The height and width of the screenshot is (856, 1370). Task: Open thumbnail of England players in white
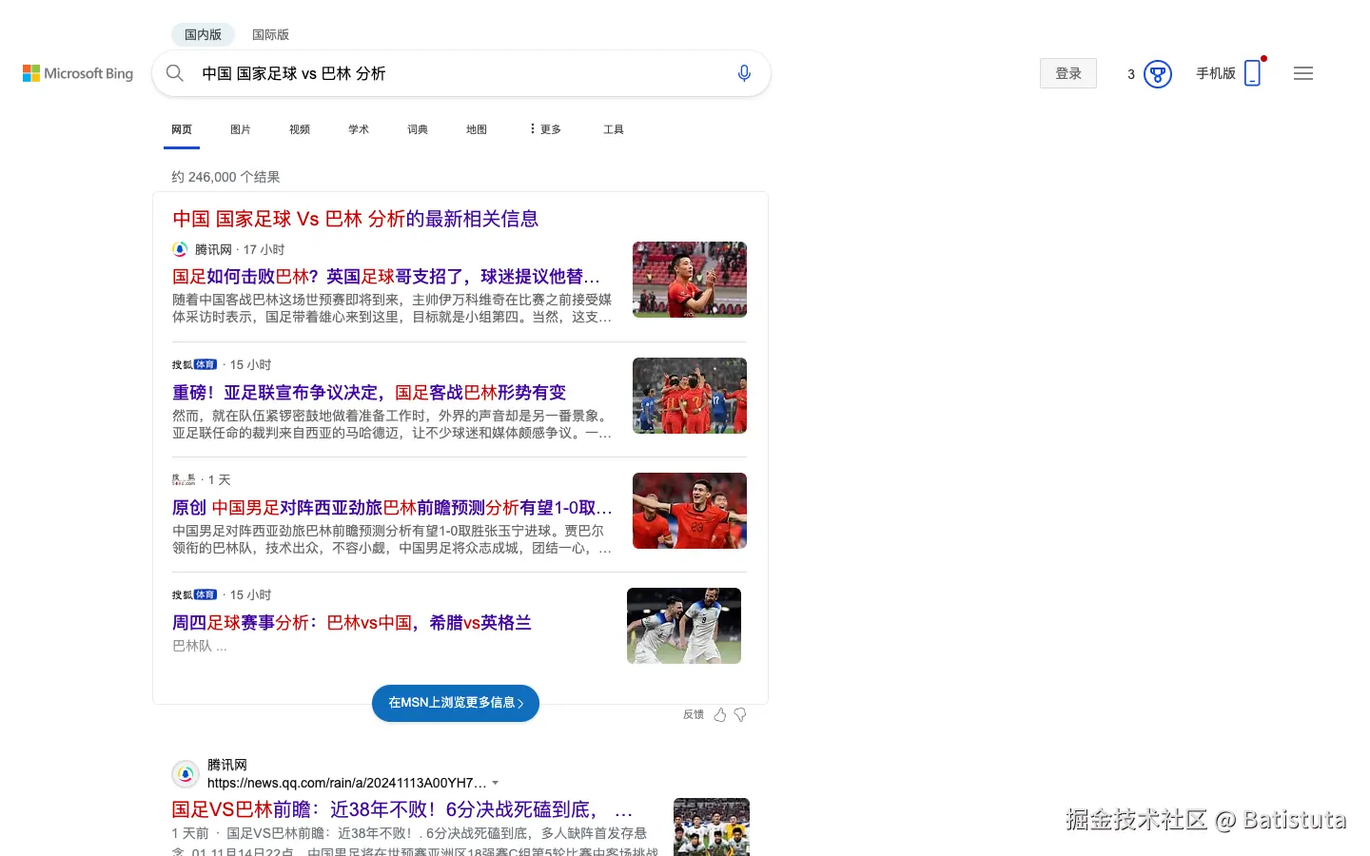[684, 626]
